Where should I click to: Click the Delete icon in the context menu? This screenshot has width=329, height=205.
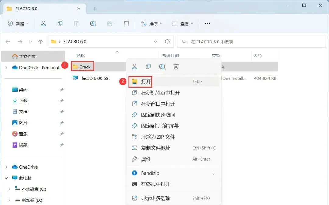[176, 67]
